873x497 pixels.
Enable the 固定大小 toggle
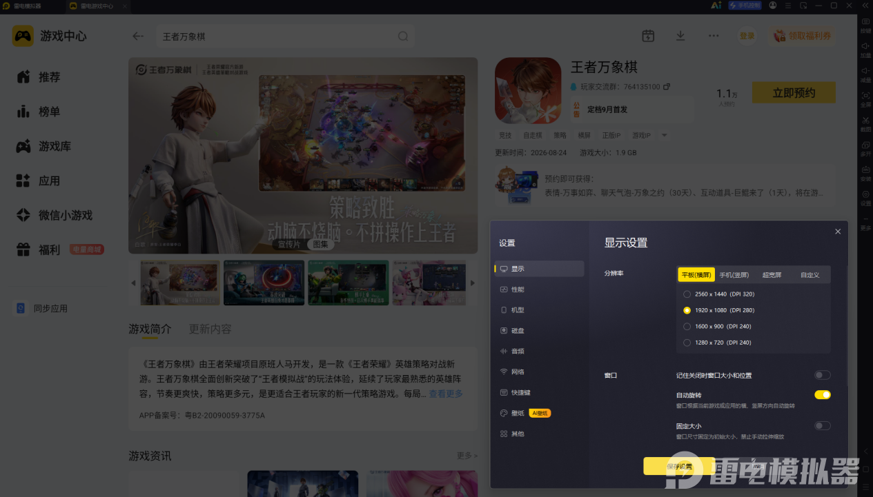(x=822, y=425)
